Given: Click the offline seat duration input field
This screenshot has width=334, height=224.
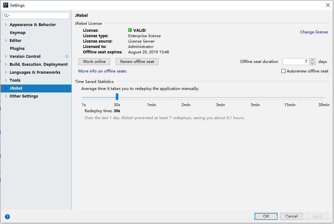Looking at the screenshot, I should (296, 62).
